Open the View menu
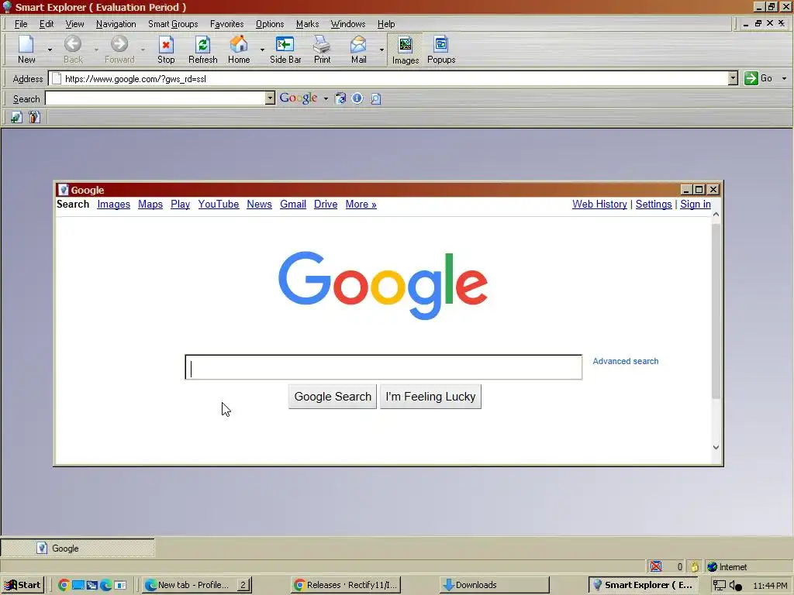The image size is (794, 595). click(x=74, y=24)
